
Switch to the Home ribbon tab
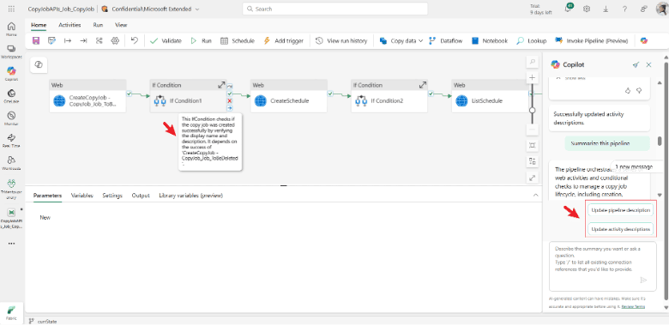click(39, 25)
